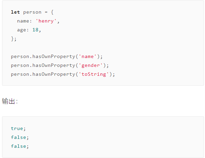Click the 'toString' string argument
The width and height of the screenshot is (205, 158).
(x=94, y=74)
